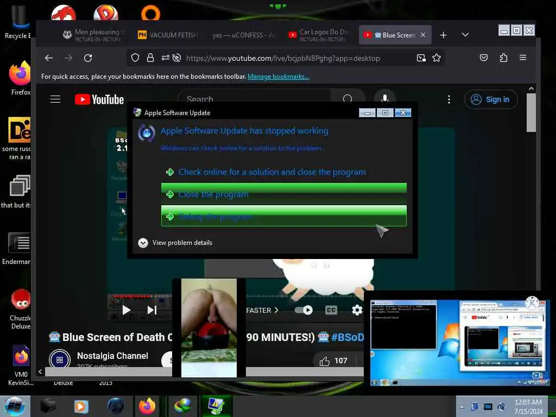
Task: Toggle YouTube autoplay switch
Action: pos(304,310)
